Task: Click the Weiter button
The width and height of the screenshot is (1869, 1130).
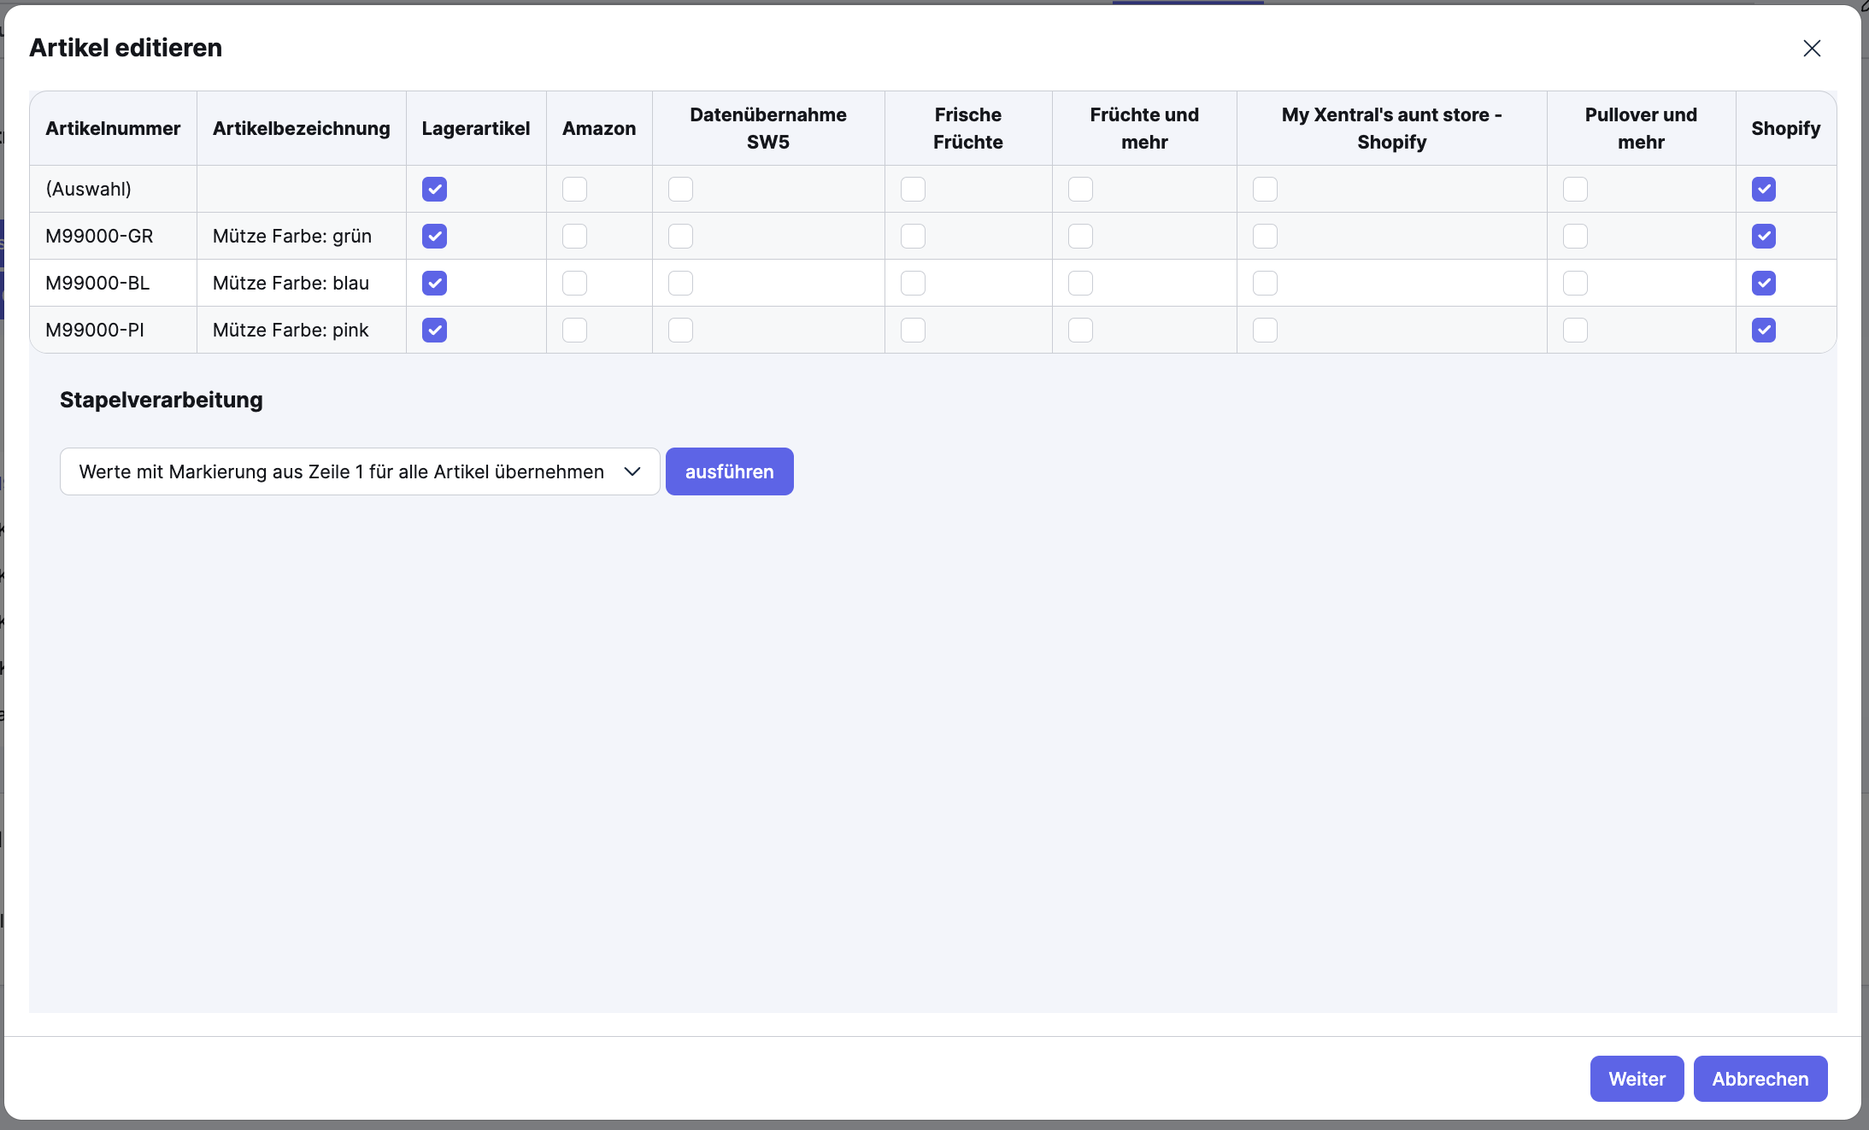Action: 1636,1079
